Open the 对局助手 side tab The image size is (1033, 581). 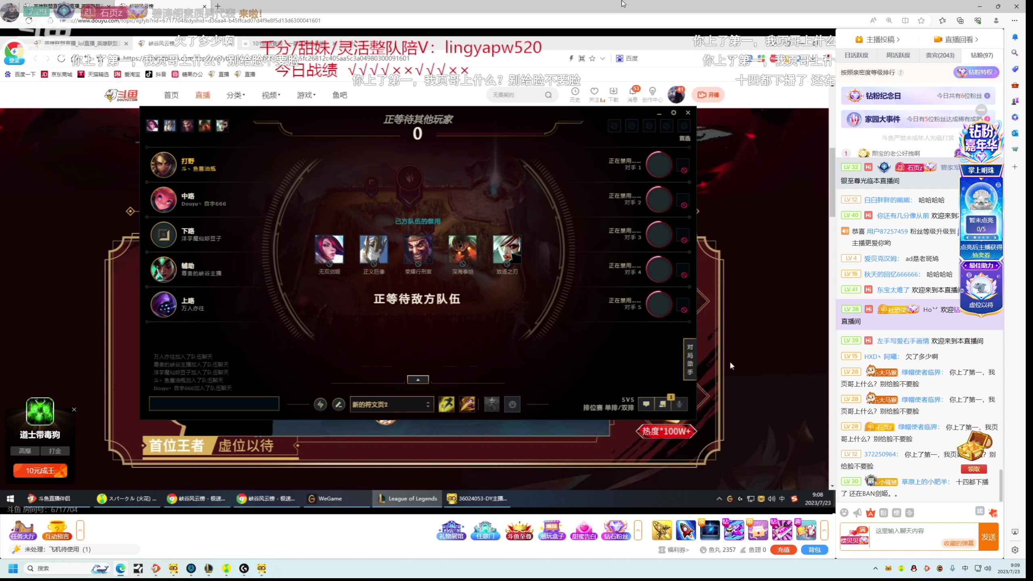click(x=690, y=359)
